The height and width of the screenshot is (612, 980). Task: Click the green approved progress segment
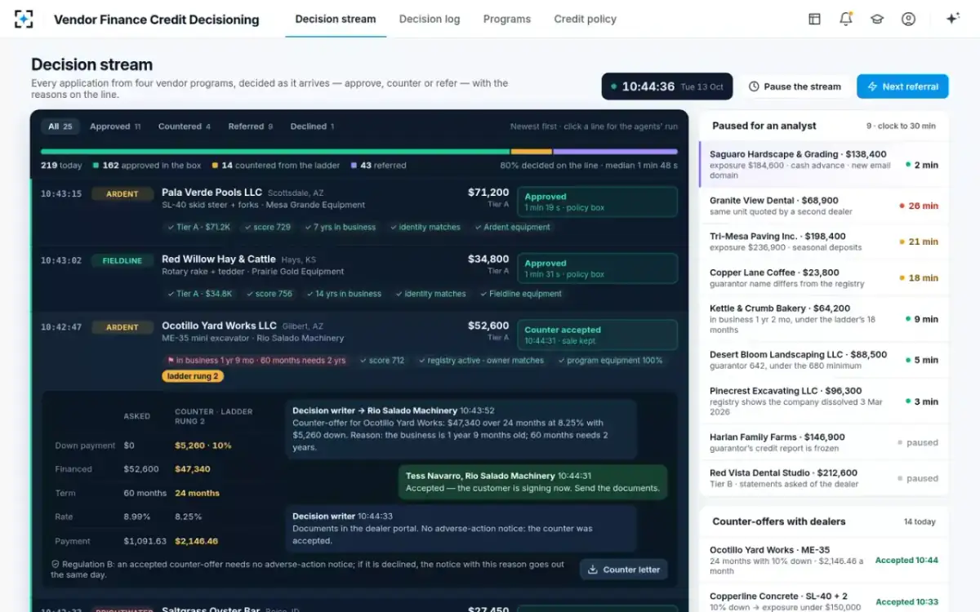coord(275,151)
